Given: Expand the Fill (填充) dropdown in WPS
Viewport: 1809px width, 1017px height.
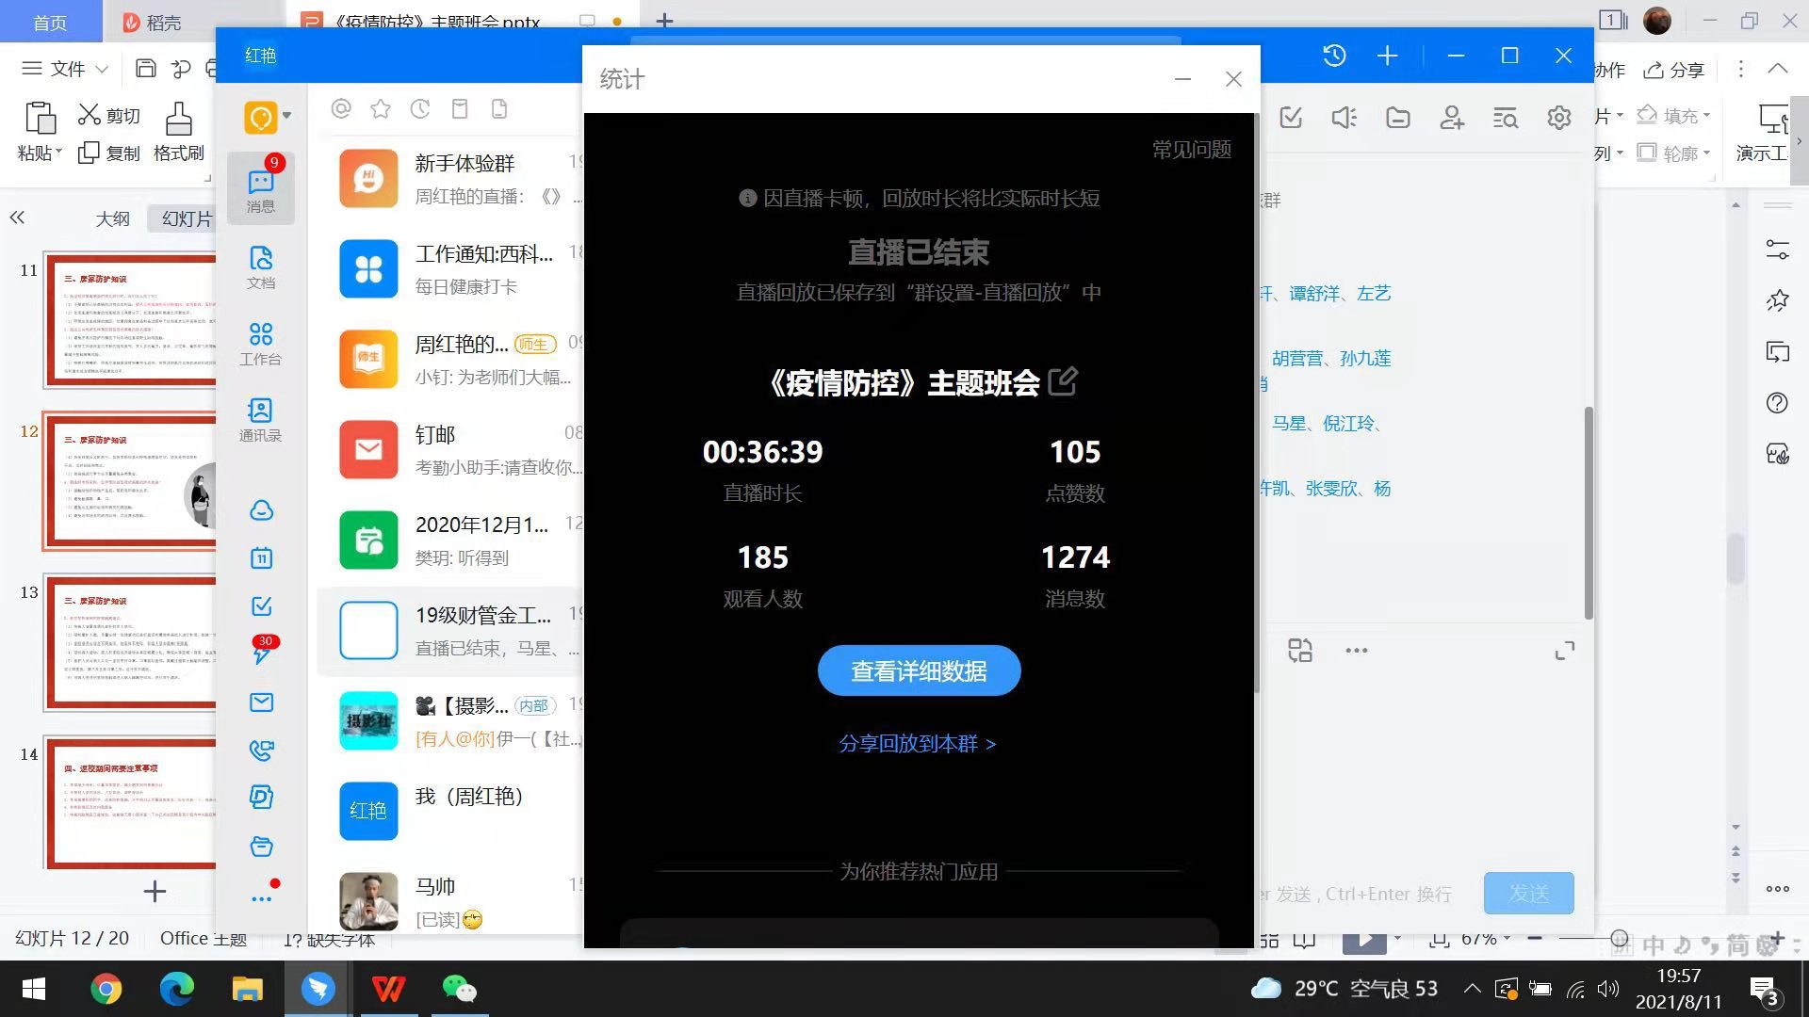Looking at the screenshot, I should (x=1706, y=115).
